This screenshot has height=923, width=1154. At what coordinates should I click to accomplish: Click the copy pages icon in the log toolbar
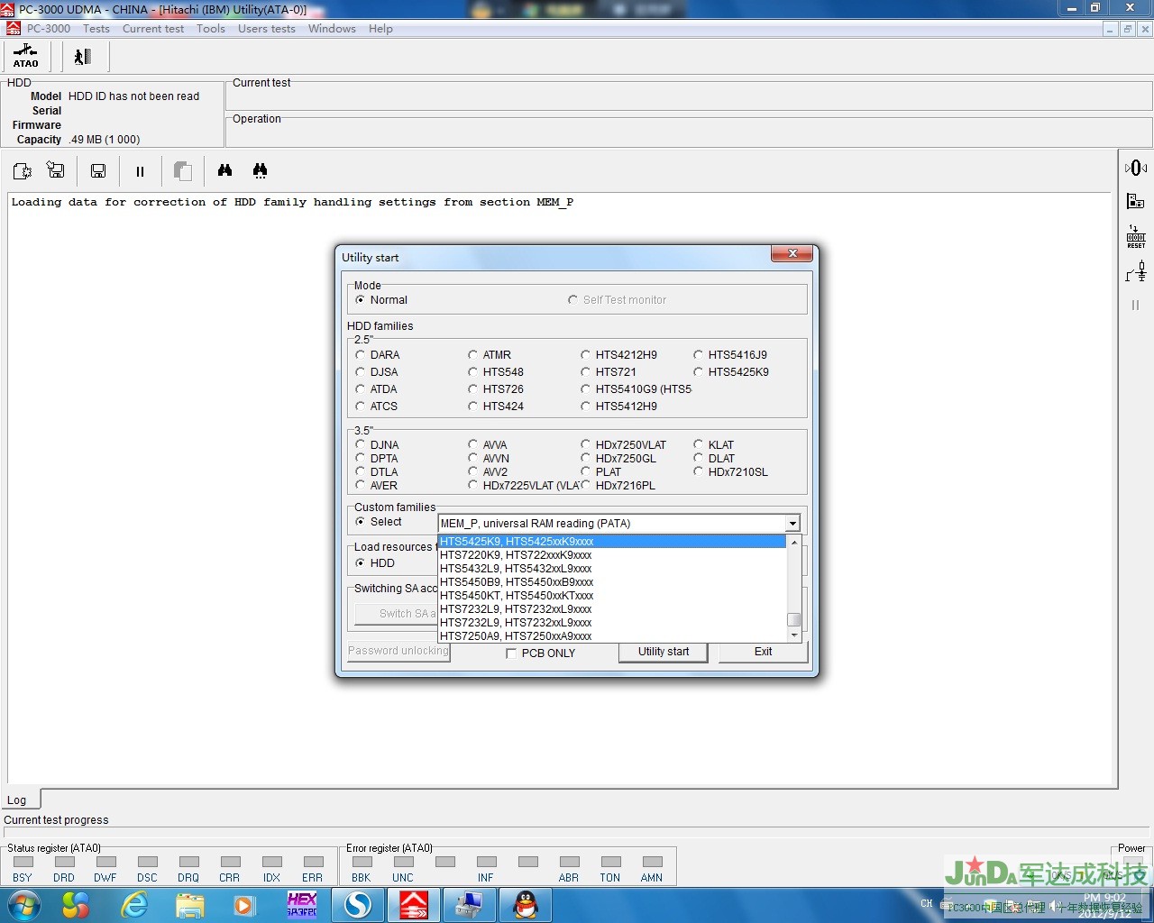coord(182,171)
